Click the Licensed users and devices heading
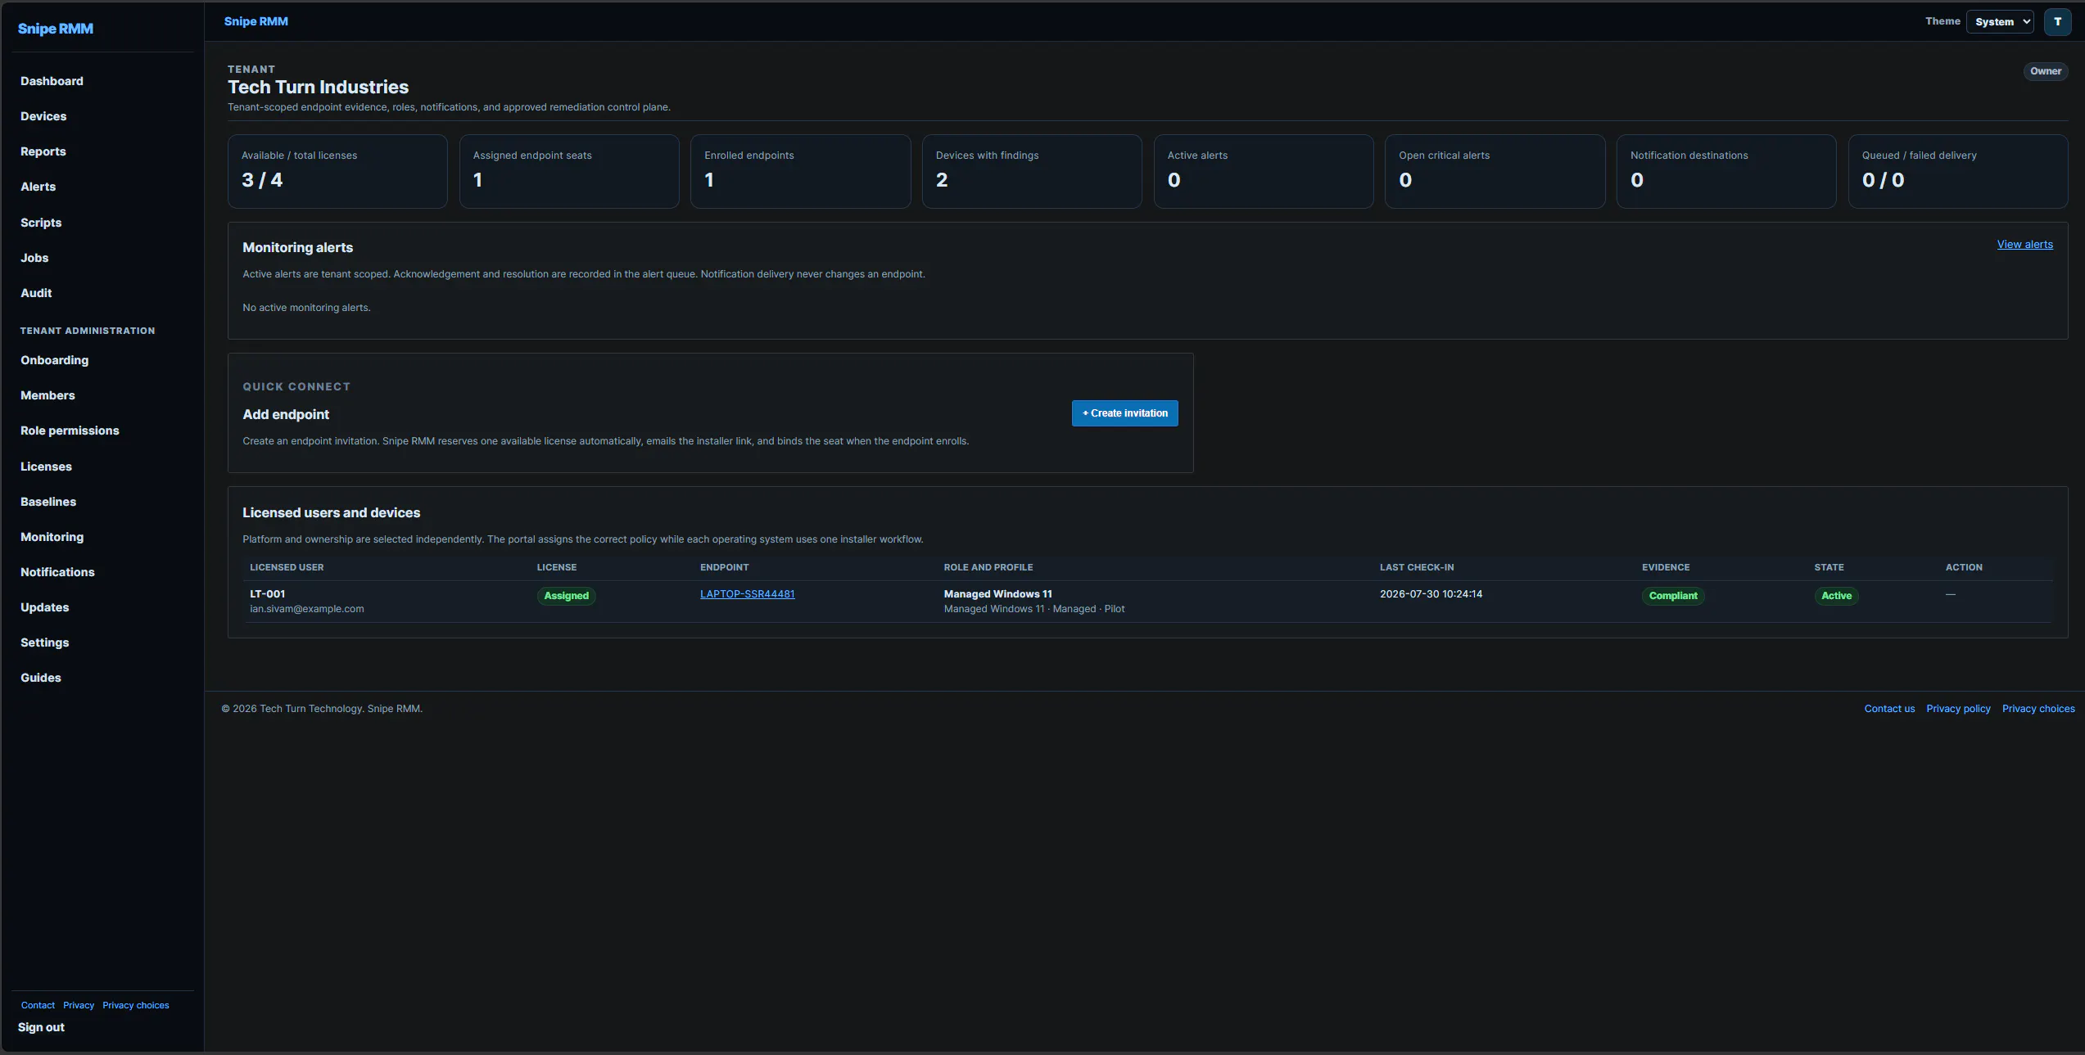 click(331, 512)
